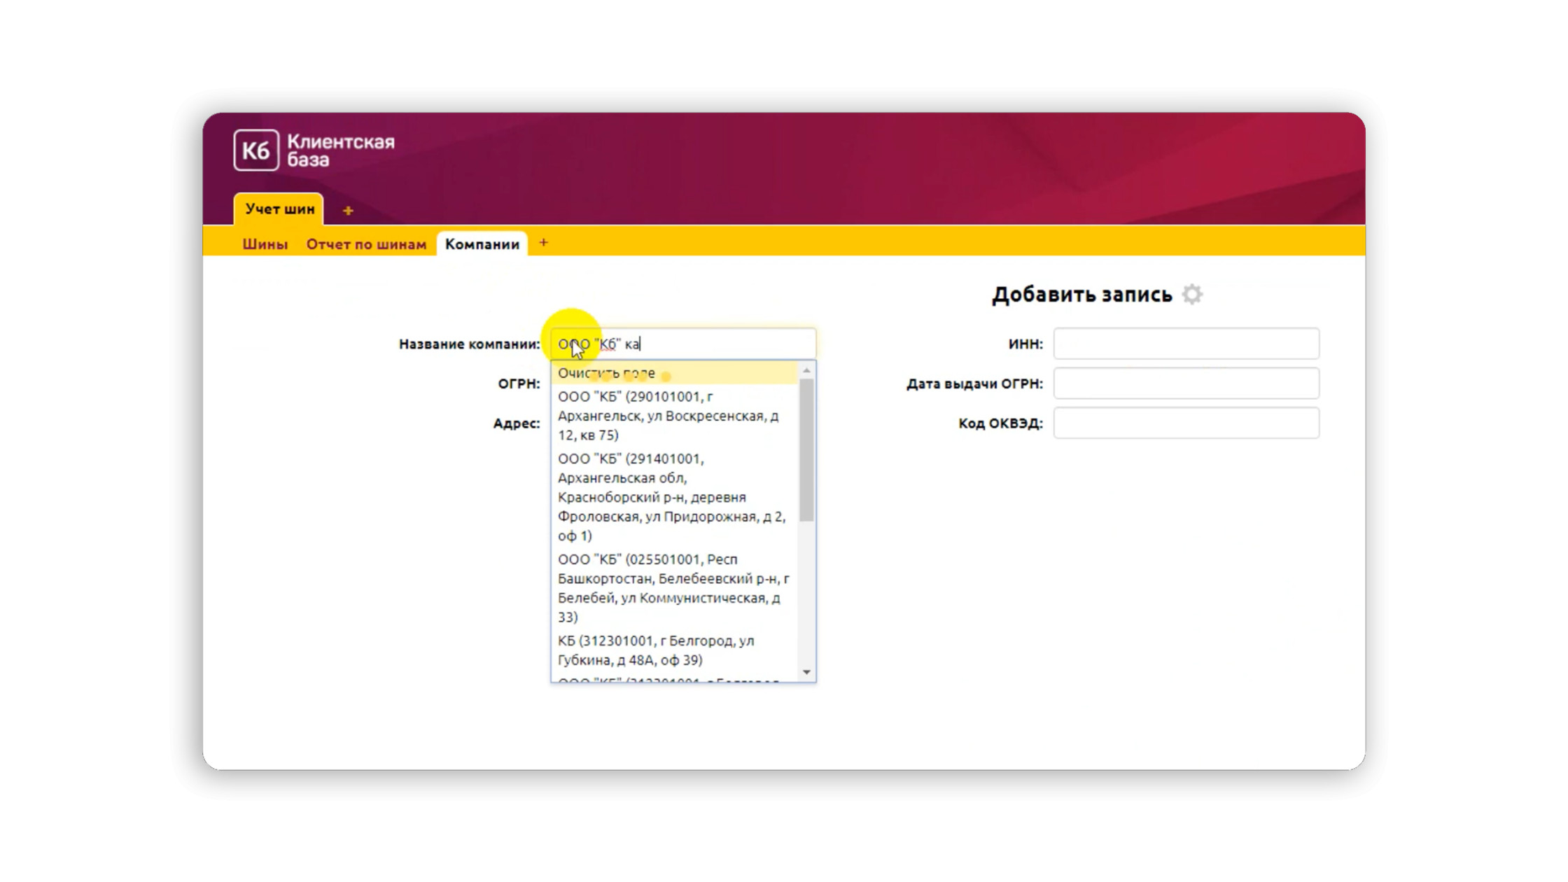Select ООО "КБ" Архангельск Воскресенская suggestion
1568x882 pixels.
[668, 416]
